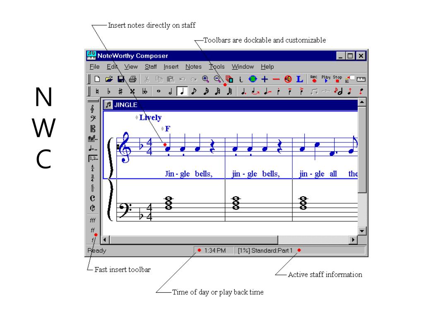Viewport: 424px width, 318px height.
Task: Insert fff dynamic from side toolbar
Action: (x=93, y=220)
